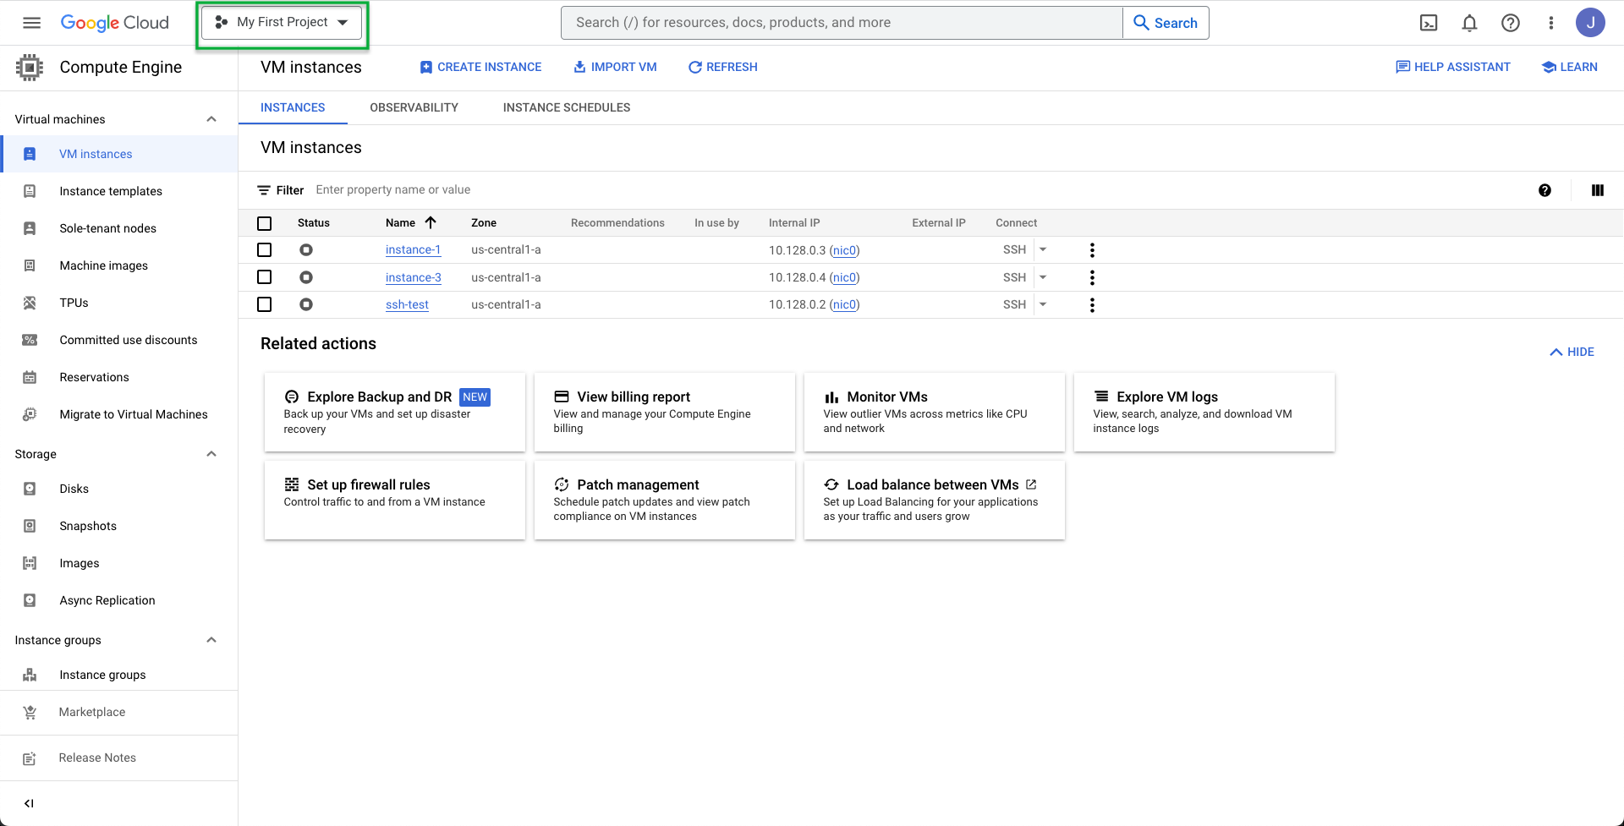
Task: Click the TPUs sidebar icon
Action: 30,303
